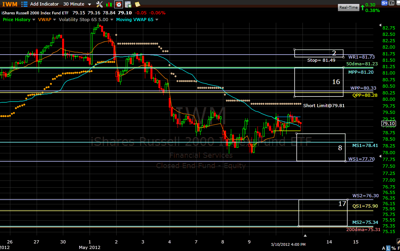The height and width of the screenshot is (251, 400).
Task: Click the current price tag 79.10 on axis
Action: pyautogui.click(x=388, y=124)
